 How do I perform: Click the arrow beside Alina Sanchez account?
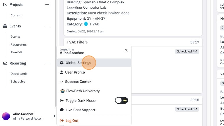click(54, 116)
